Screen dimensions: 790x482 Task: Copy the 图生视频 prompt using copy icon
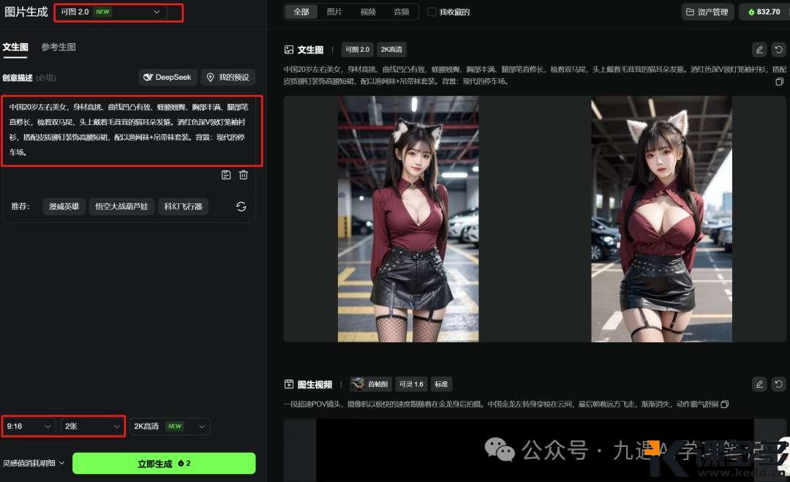tap(725, 404)
